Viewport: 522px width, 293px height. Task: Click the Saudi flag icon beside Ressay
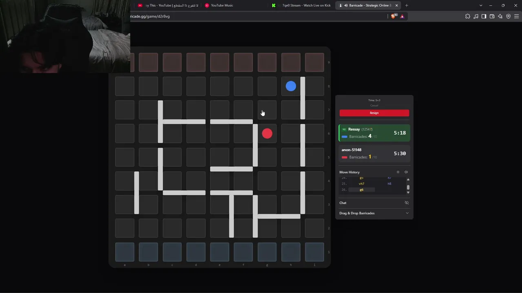(344, 129)
